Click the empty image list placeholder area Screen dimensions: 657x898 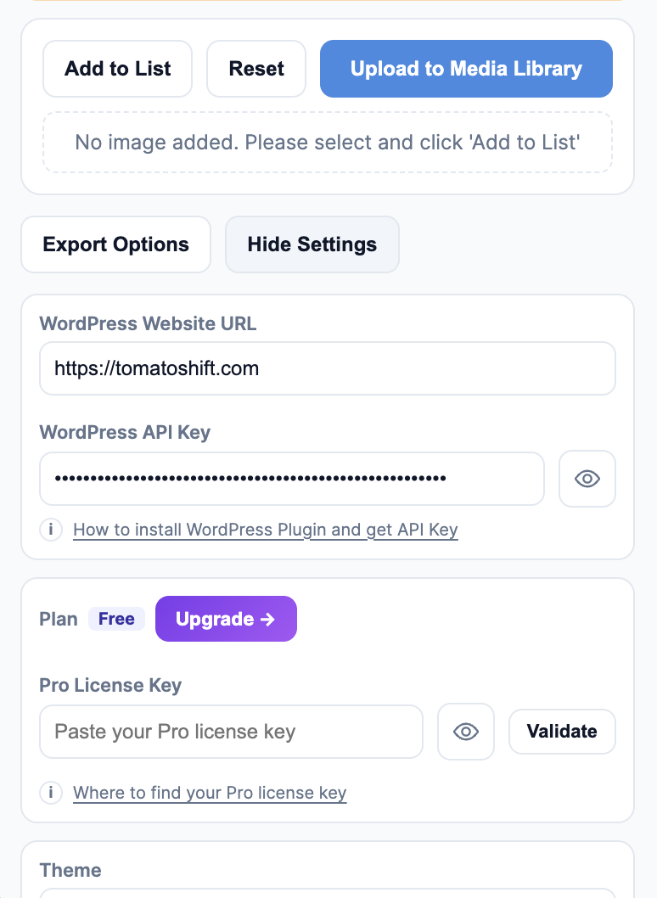coord(328,142)
